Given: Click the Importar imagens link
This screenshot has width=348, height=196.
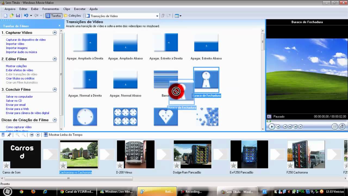Looking at the screenshot, I should click(x=17, y=48).
